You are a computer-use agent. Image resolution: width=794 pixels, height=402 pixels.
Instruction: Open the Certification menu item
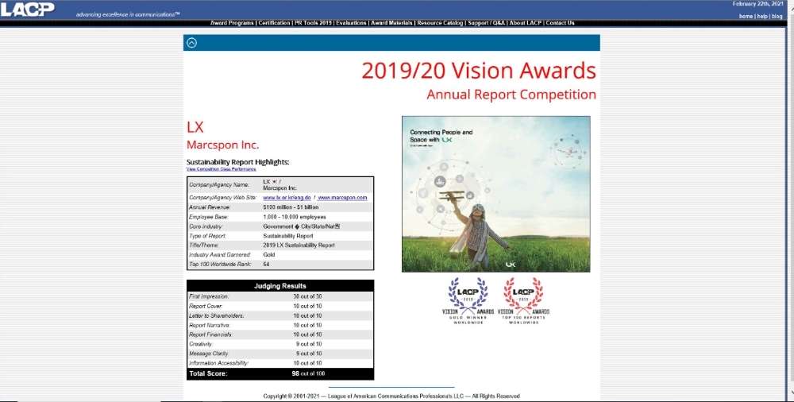click(274, 23)
